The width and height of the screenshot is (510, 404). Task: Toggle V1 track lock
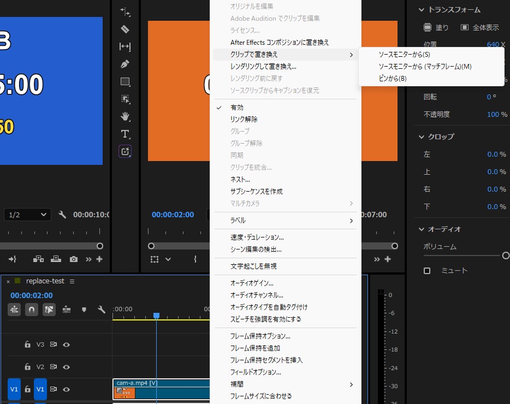(x=28, y=389)
